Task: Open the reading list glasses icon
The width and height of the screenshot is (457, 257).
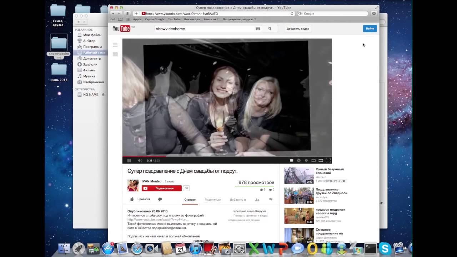Action: coord(113,19)
